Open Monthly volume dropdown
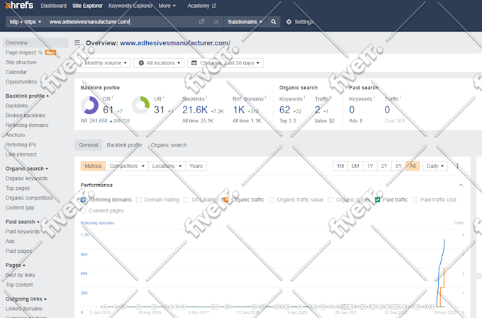The image size is (482, 318). coord(106,63)
